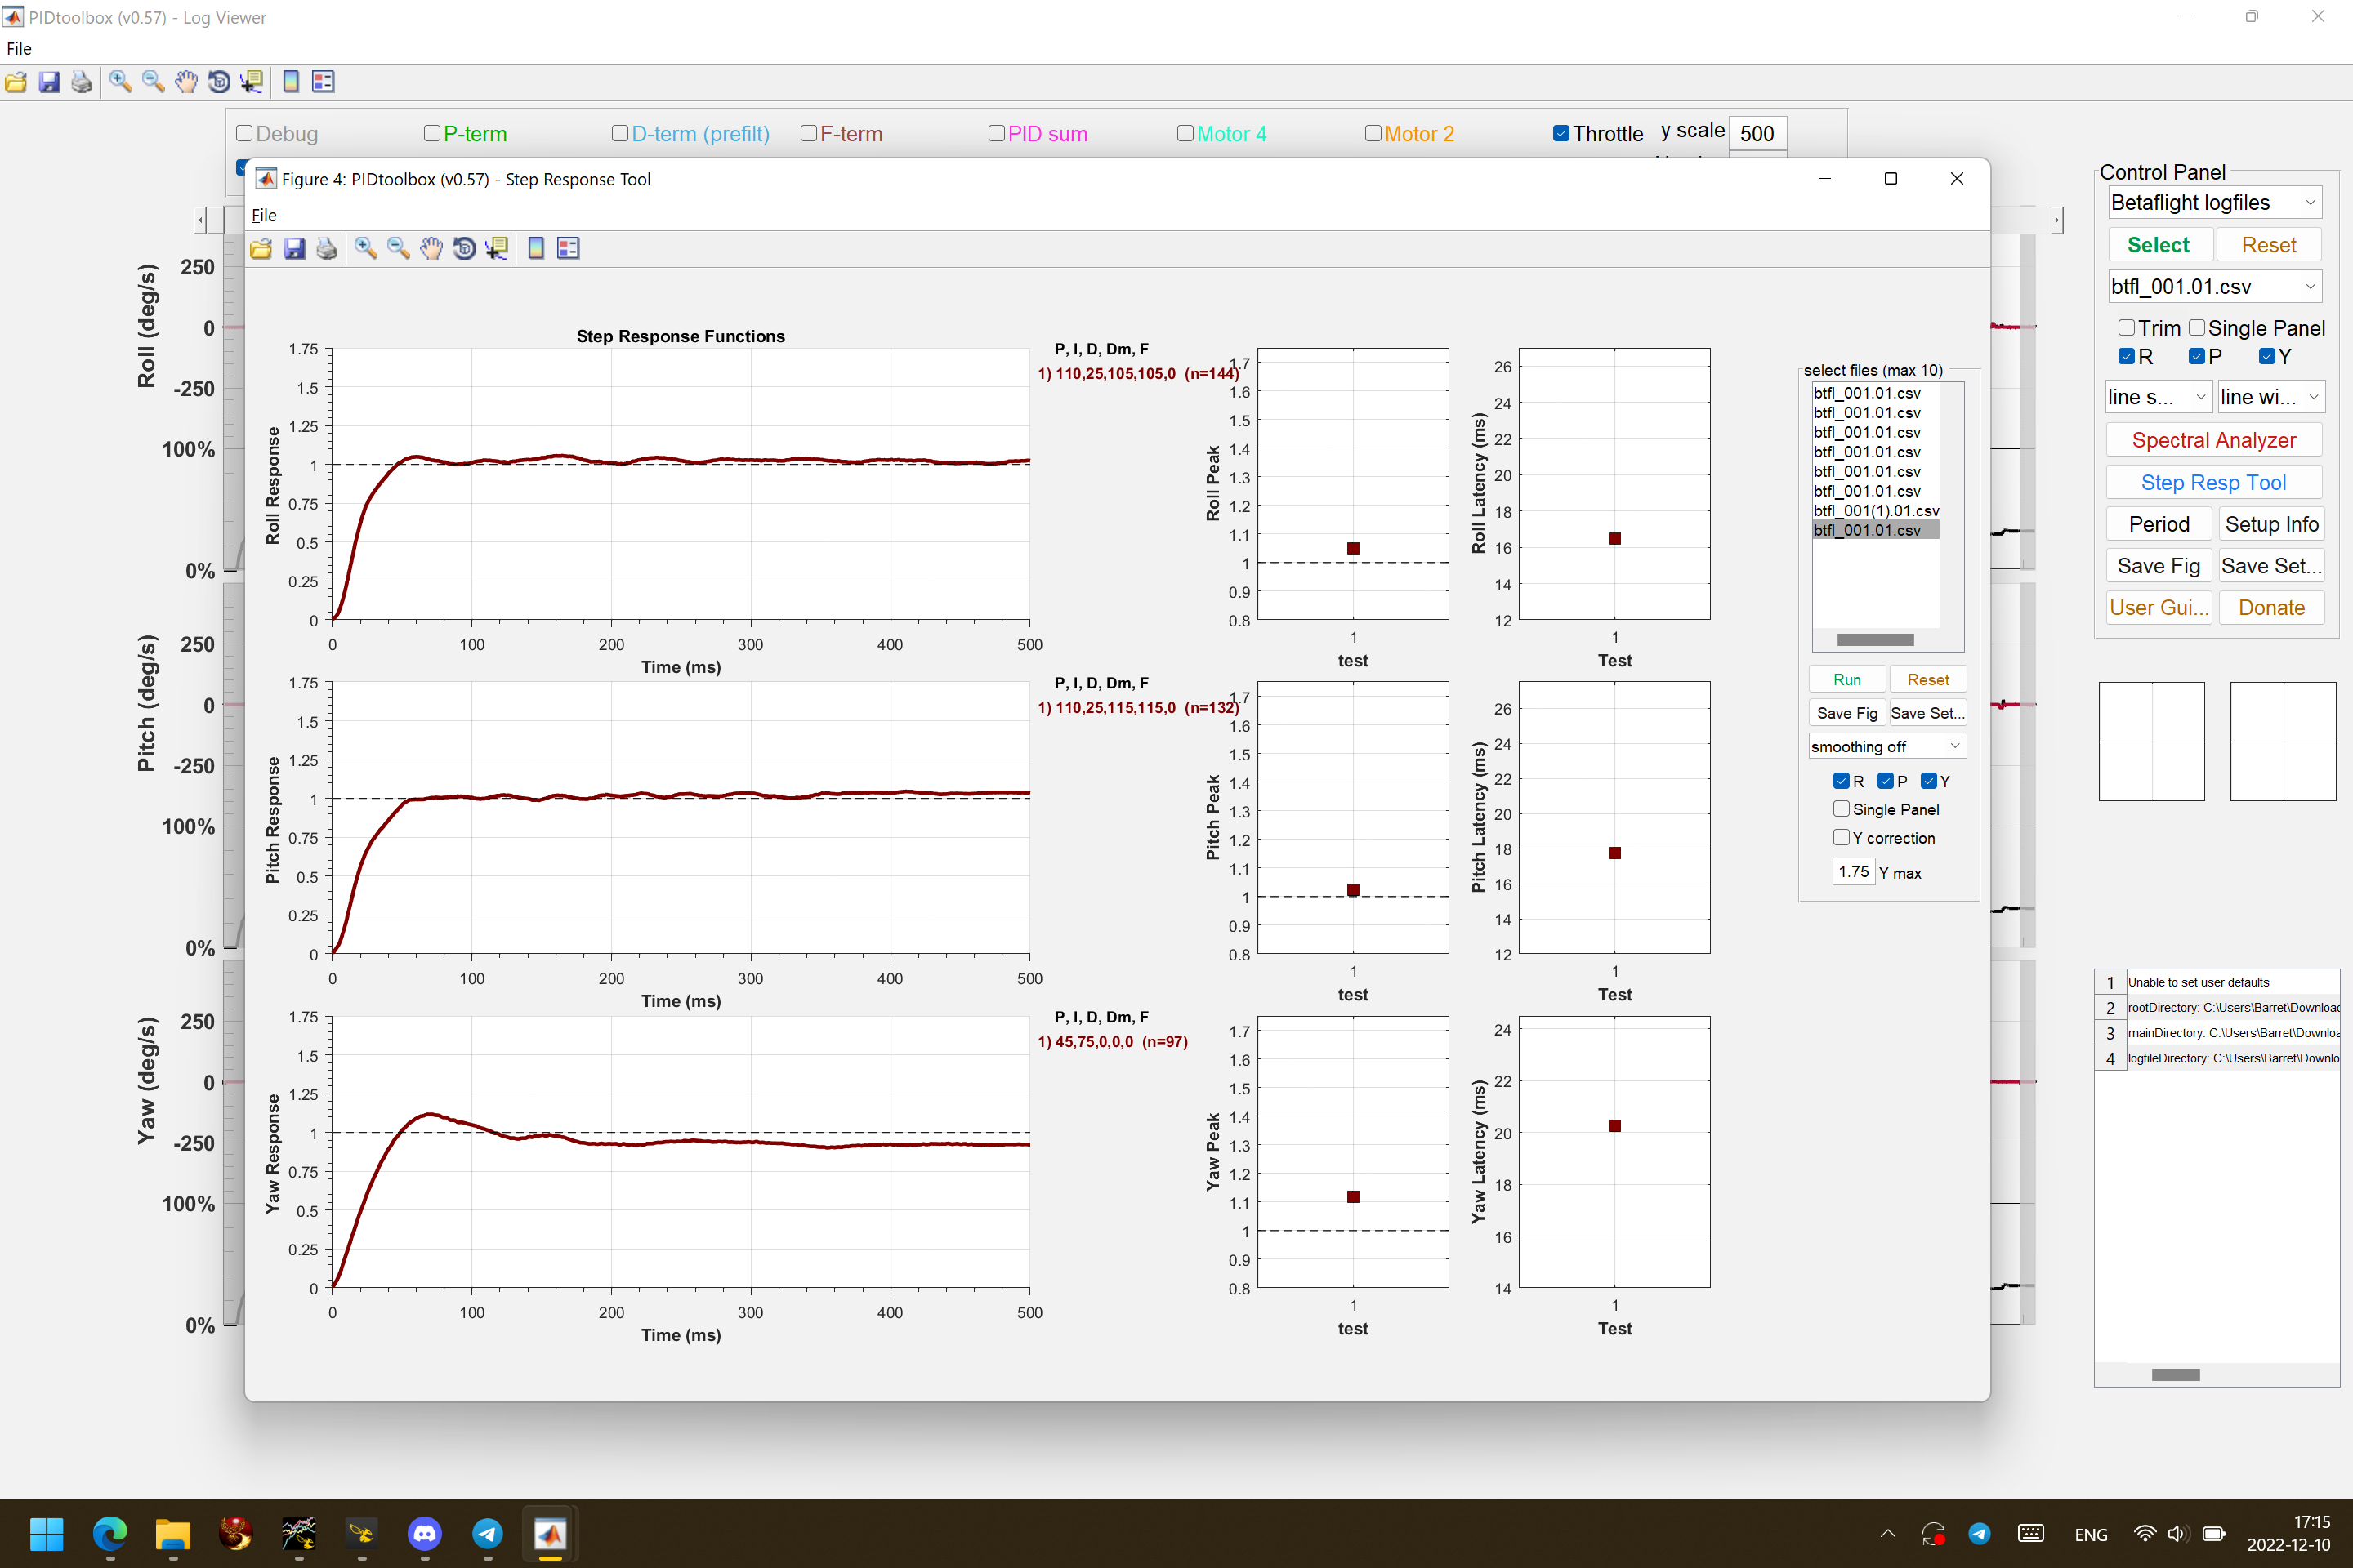Open smoothing off dropdown
This screenshot has width=2353, height=1568.
1886,746
